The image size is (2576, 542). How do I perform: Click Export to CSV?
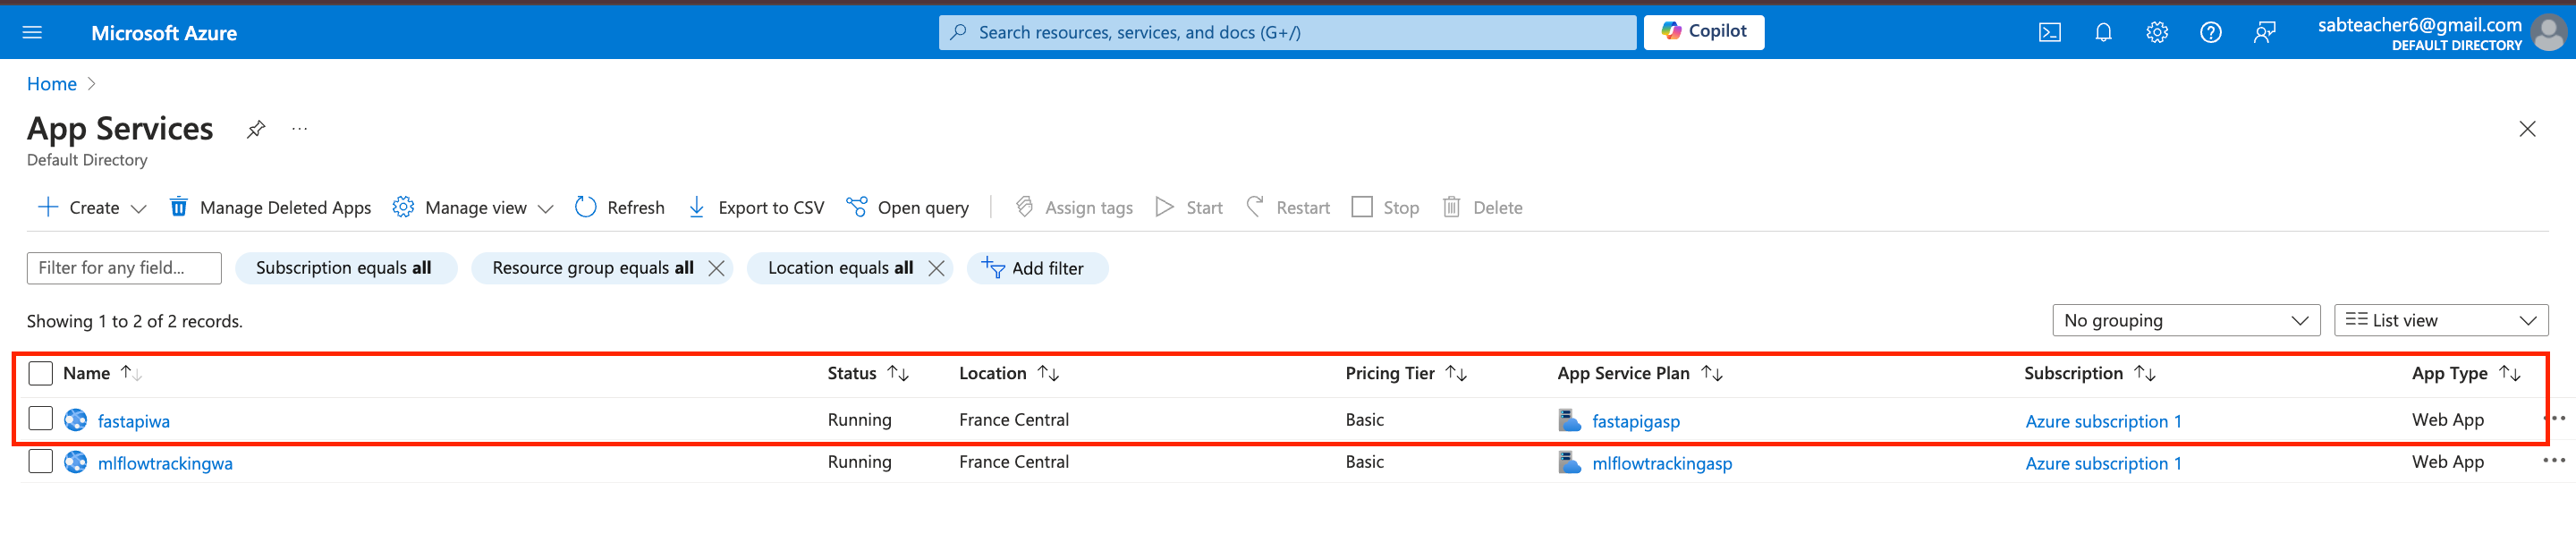[756, 208]
